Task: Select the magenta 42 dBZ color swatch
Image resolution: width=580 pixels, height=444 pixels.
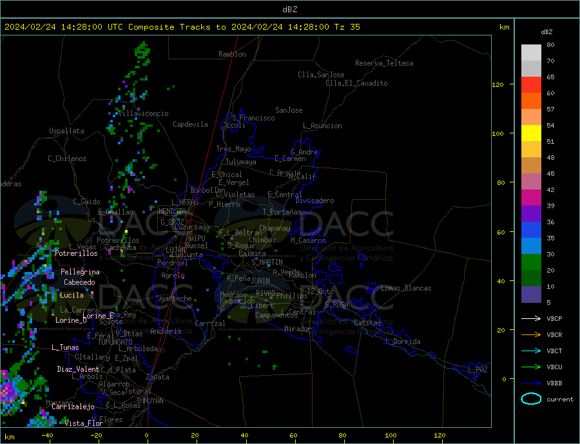Action: click(x=531, y=198)
